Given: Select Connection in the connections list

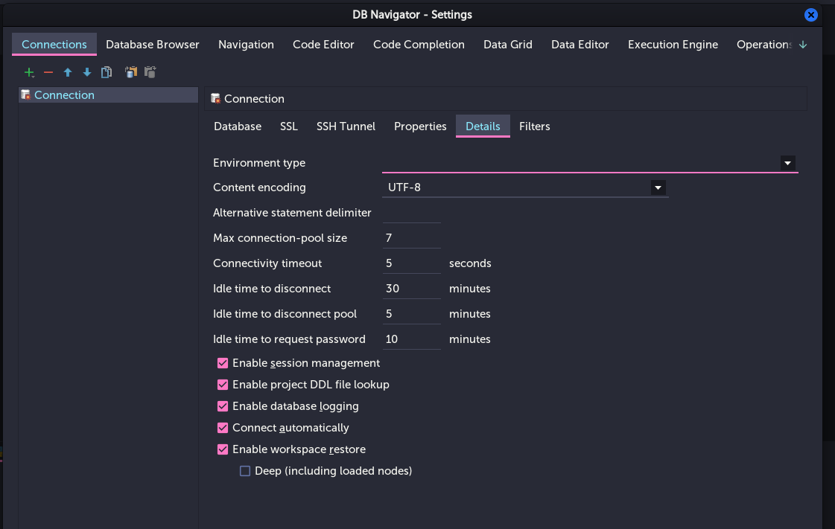Looking at the screenshot, I should tap(64, 95).
